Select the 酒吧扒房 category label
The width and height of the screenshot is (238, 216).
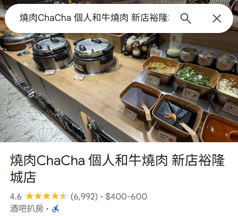click(27, 208)
